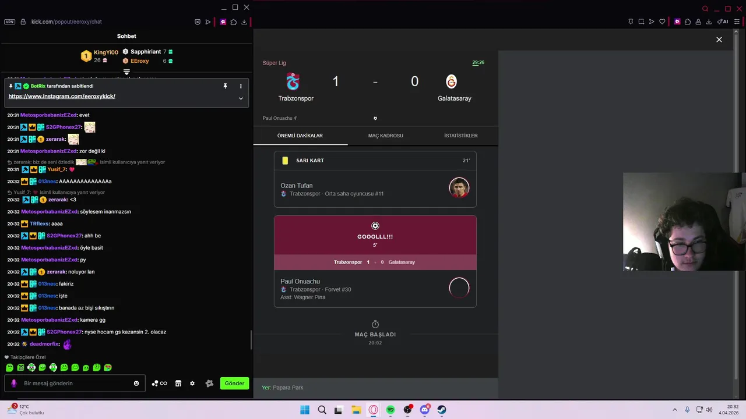
Task: Show hidden system tray icons chevron
Action: (675, 410)
